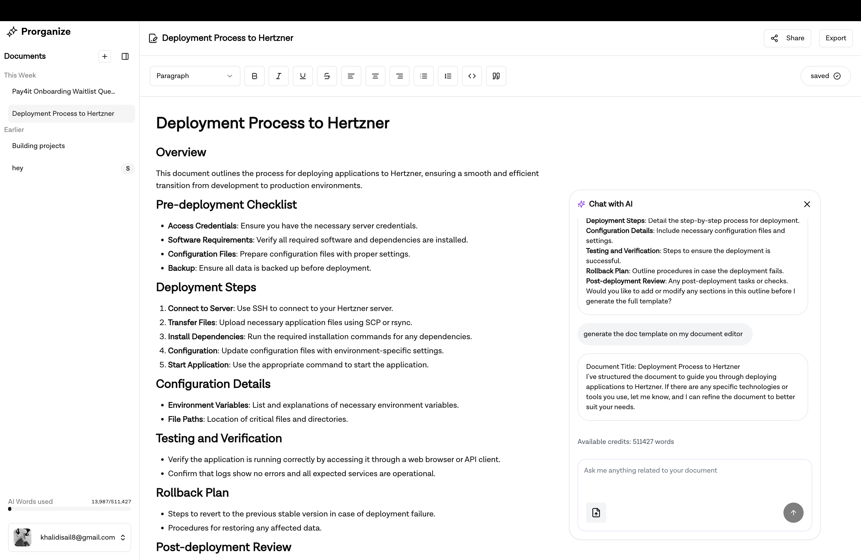The image size is (861, 560).
Task: Open the Paragraph style dropdown
Action: (x=195, y=76)
